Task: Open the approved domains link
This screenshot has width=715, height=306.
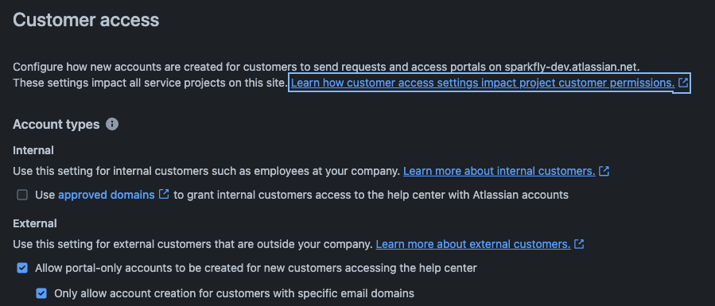Action: tap(107, 195)
